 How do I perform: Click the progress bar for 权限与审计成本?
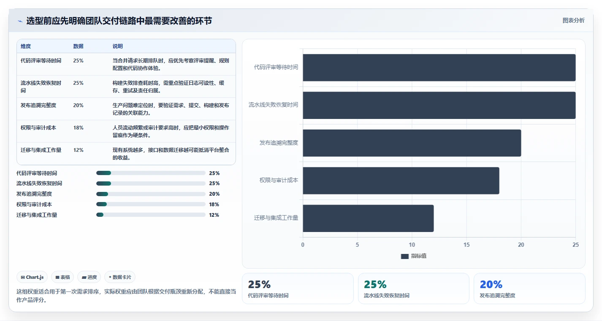click(151, 205)
